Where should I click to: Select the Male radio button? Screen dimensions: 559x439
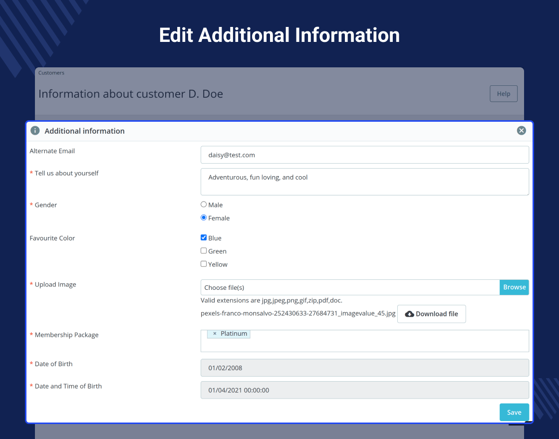(204, 204)
